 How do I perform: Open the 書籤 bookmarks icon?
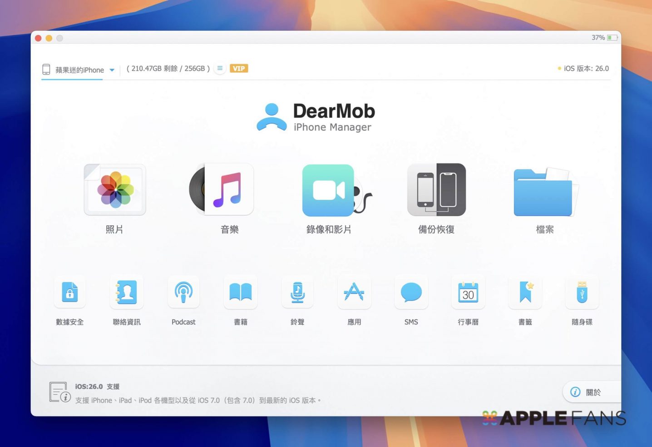[x=525, y=293]
